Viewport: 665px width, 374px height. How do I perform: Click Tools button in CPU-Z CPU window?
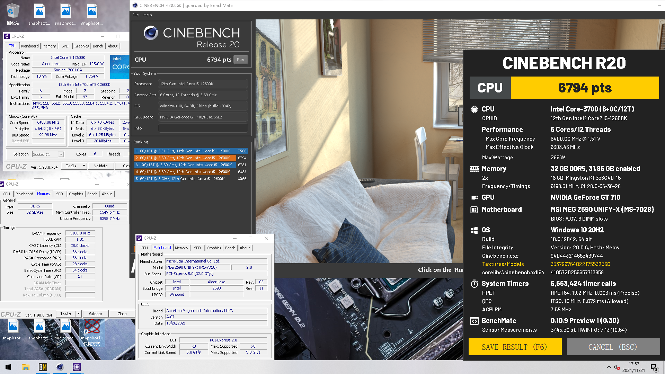point(71,166)
